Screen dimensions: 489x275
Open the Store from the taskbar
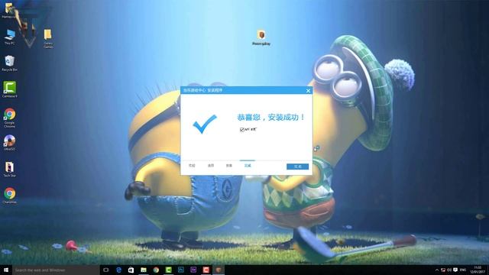[x=131, y=270]
